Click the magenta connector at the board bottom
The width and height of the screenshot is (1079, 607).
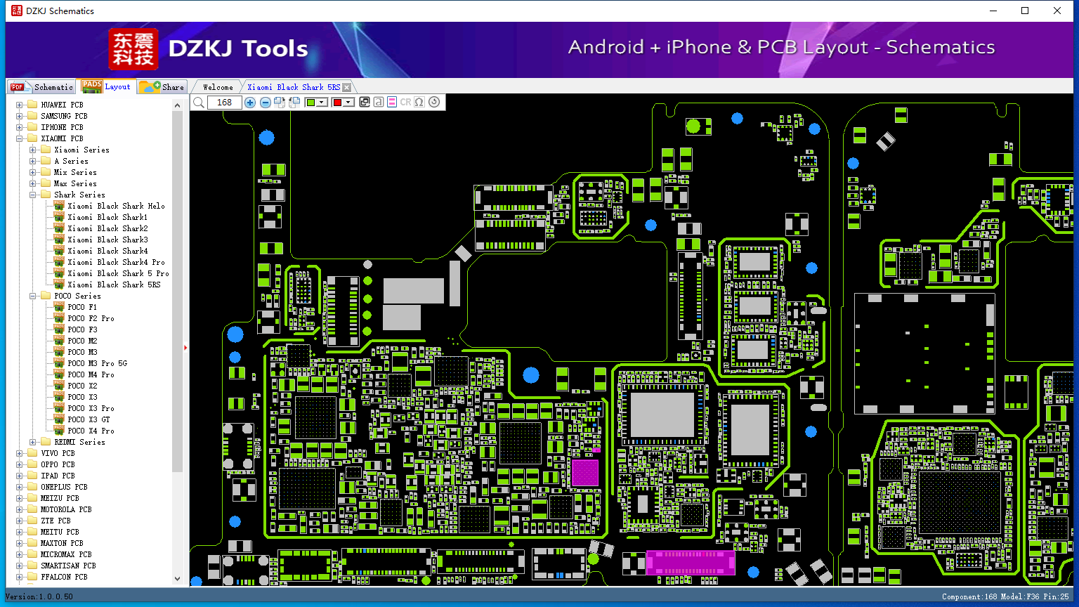(690, 563)
